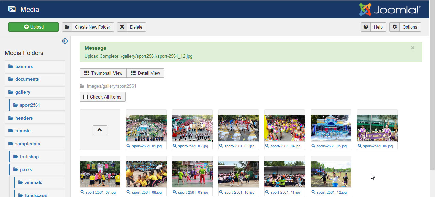The image size is (435, 197).
Task: Expand the gallery folder in sidebar
Action: 23,92
